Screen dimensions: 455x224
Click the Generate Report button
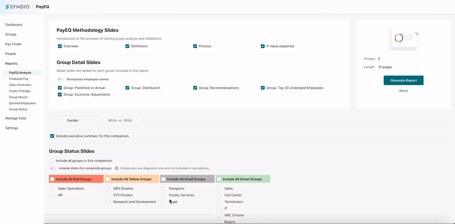(x=403, y=80)
